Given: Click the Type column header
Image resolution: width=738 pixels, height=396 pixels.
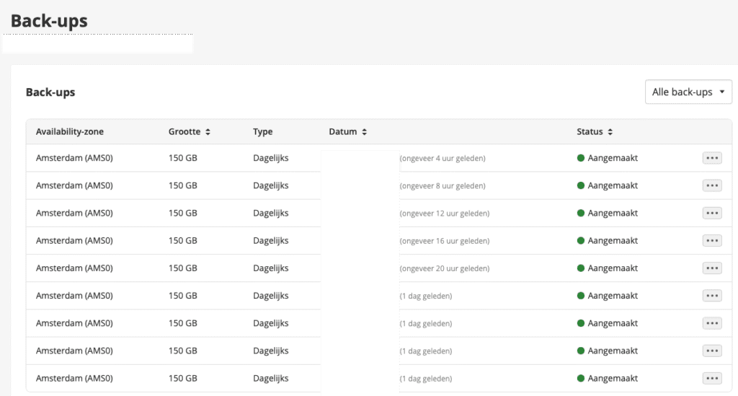Looking at the screenshot, I should tap(263, 132).
